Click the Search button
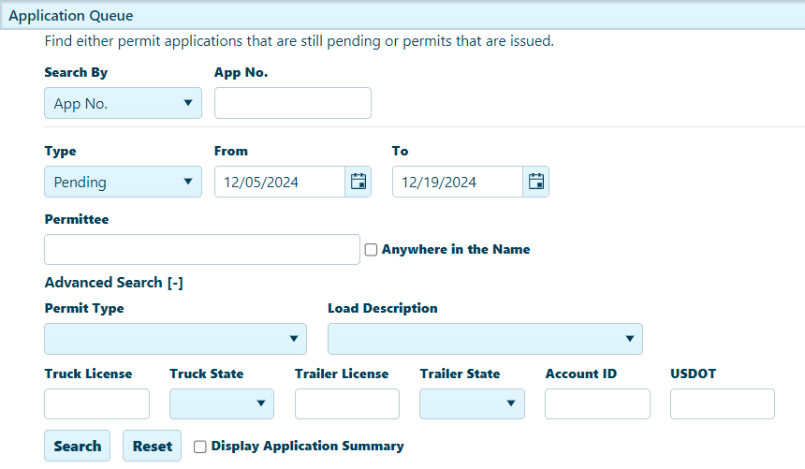This screenshot has width=805, height=469. tap(77, 447)
